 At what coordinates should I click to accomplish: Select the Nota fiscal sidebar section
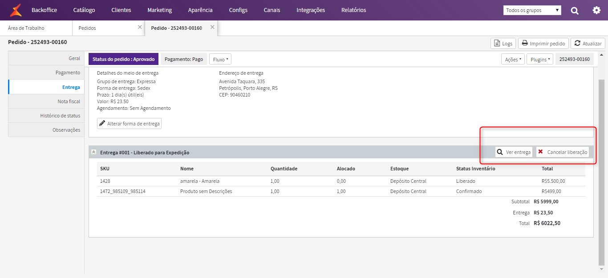pyautogui.click(x=46, y=101)
